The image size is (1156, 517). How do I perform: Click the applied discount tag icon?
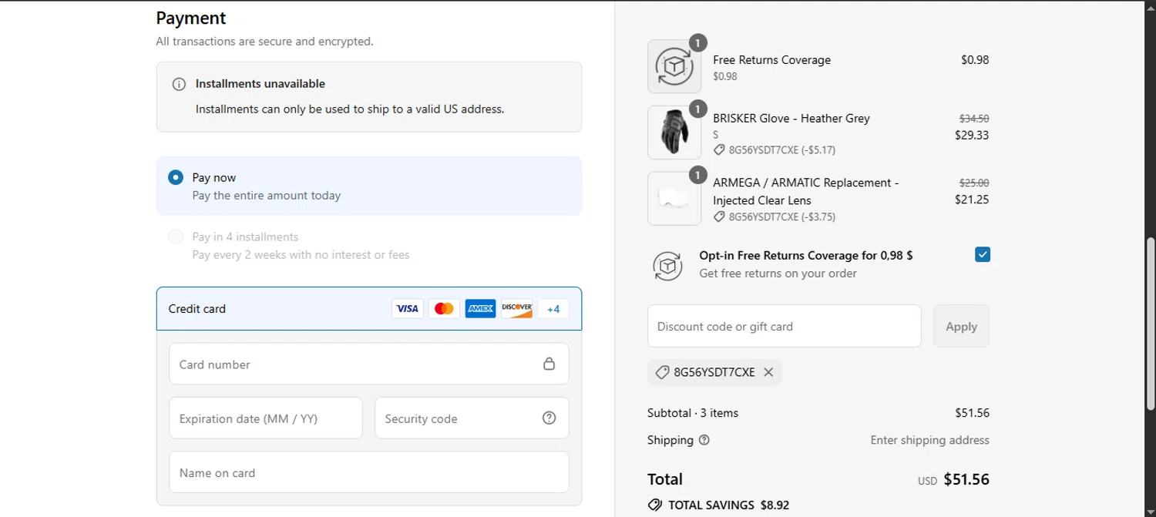point(662,372)
